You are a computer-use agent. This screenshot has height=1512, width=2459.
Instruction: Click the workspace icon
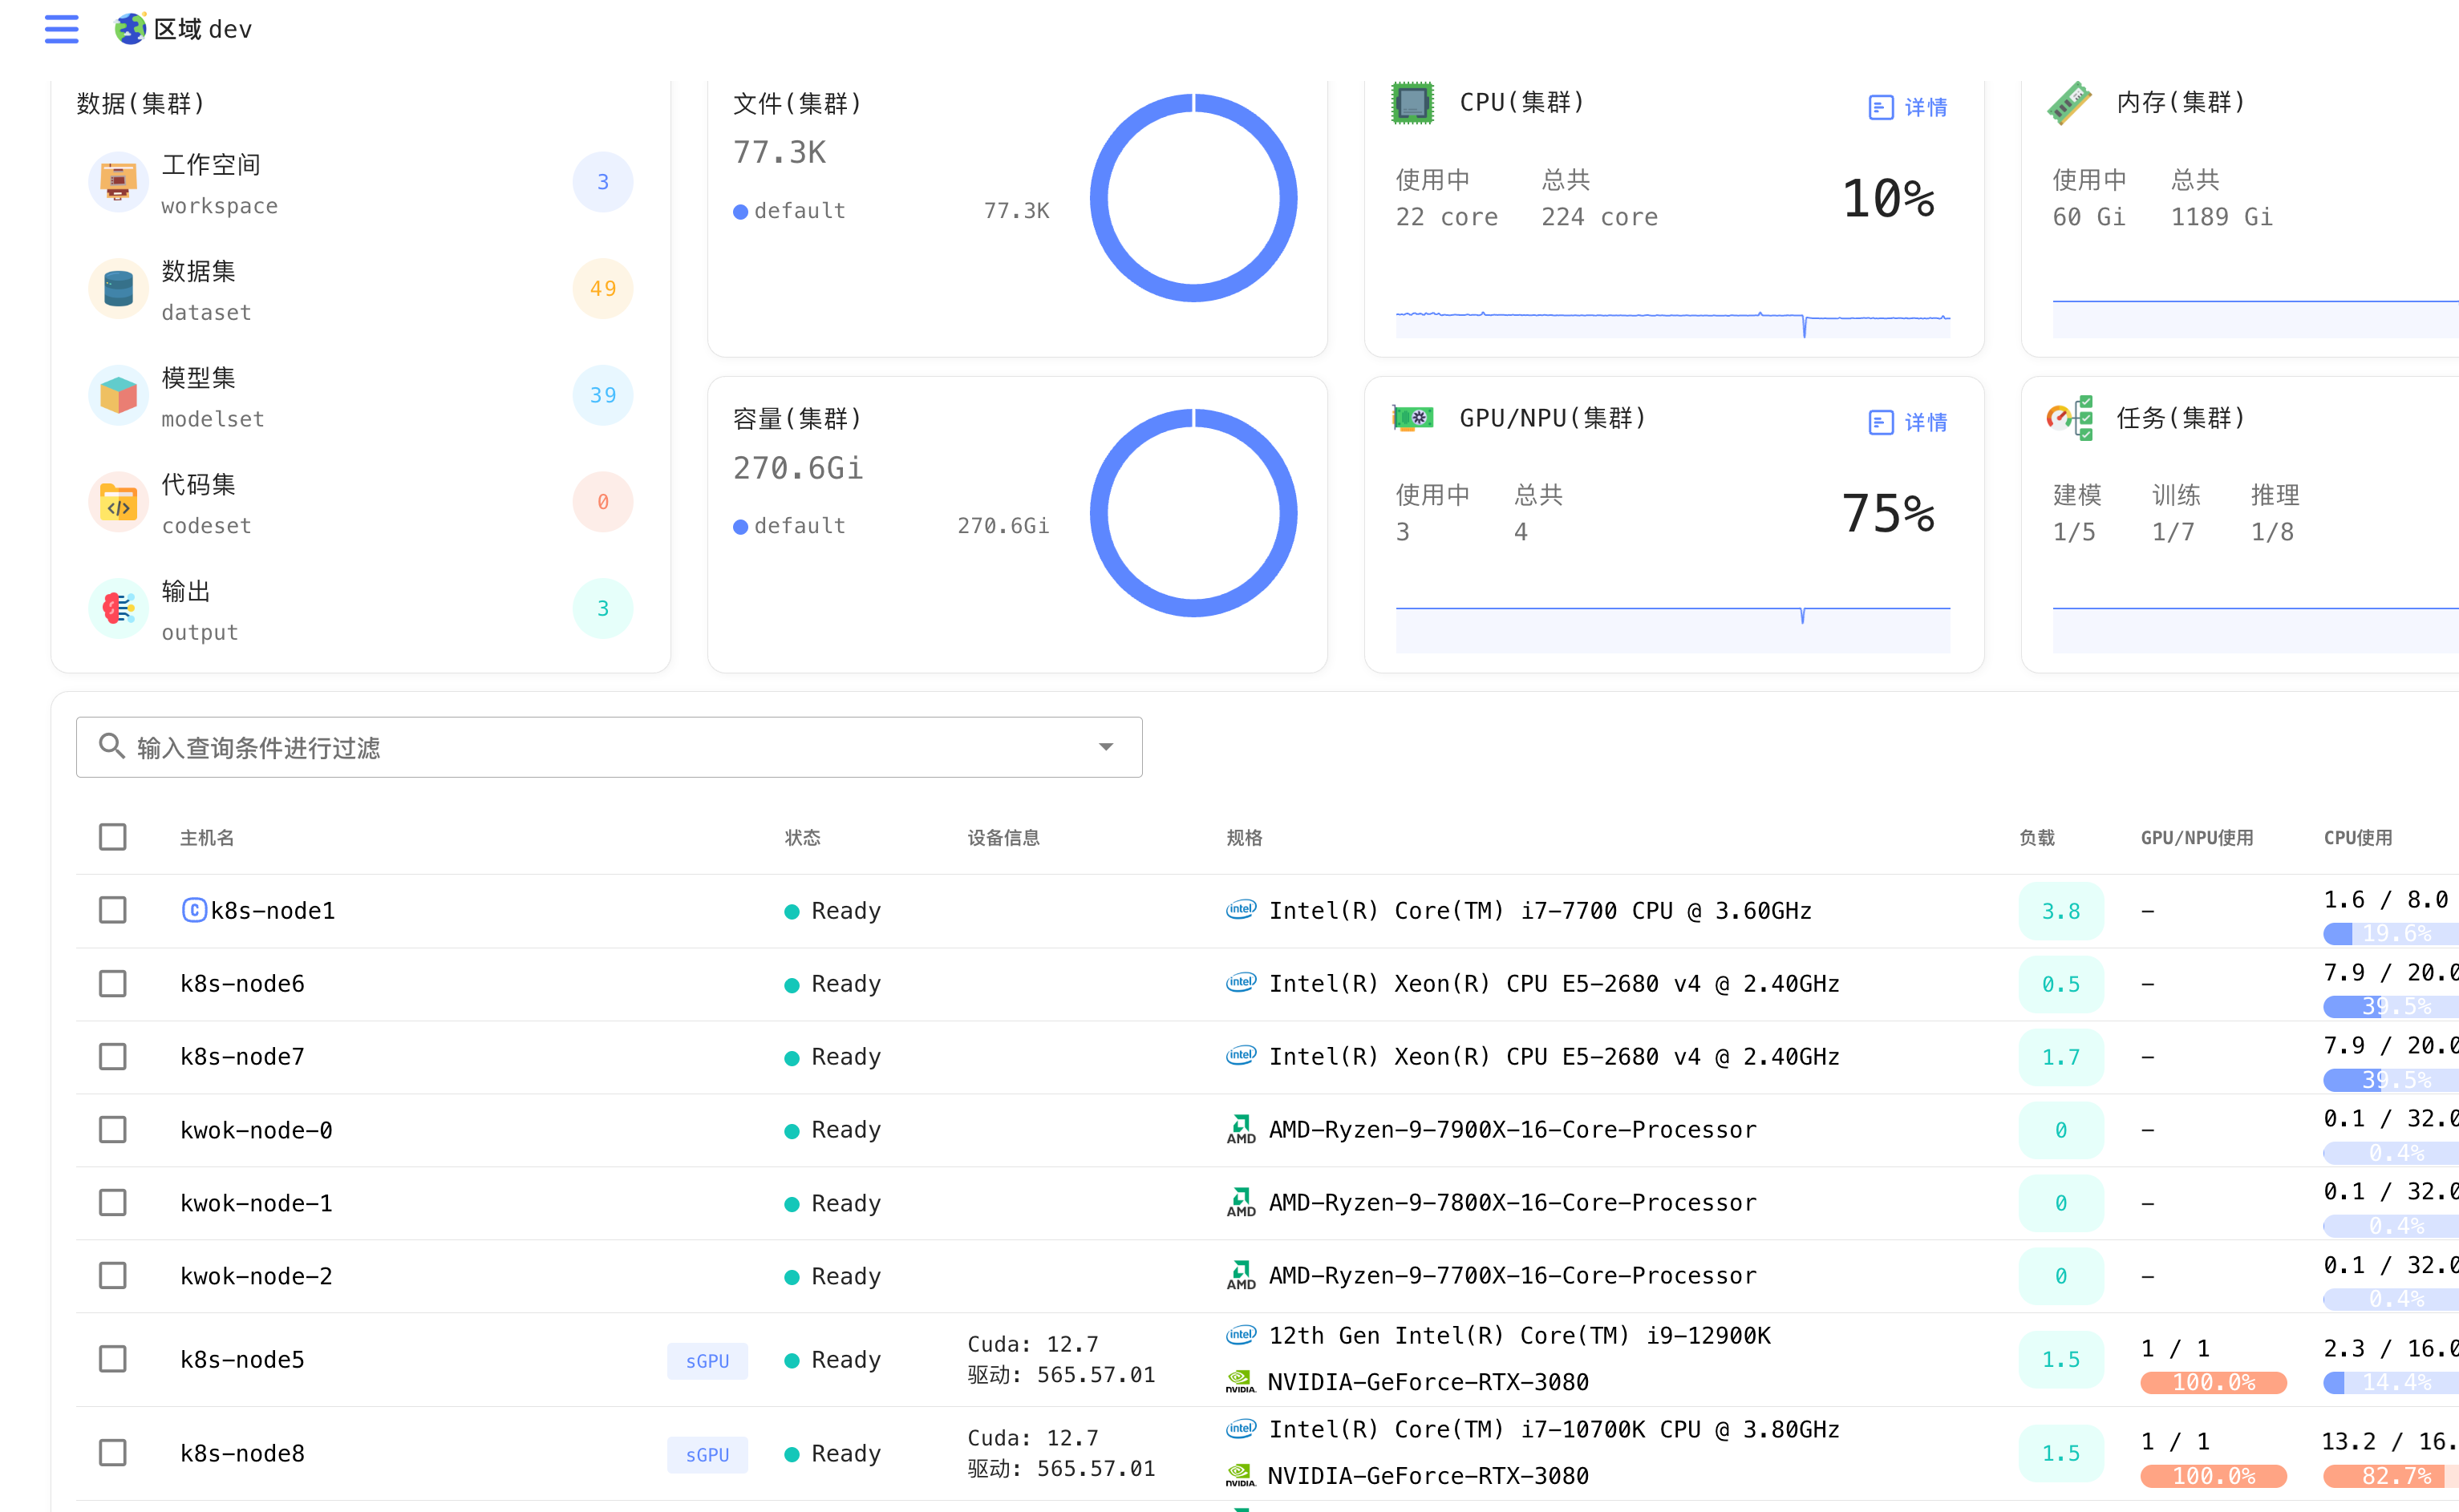[118, 182]
